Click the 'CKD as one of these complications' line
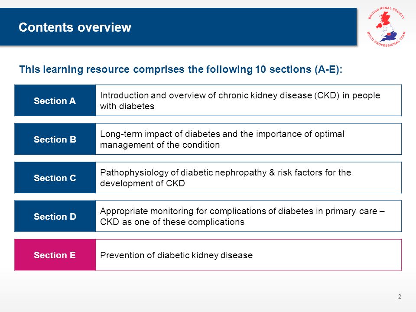Screen dimensions: 416x312 pos(172,222)
